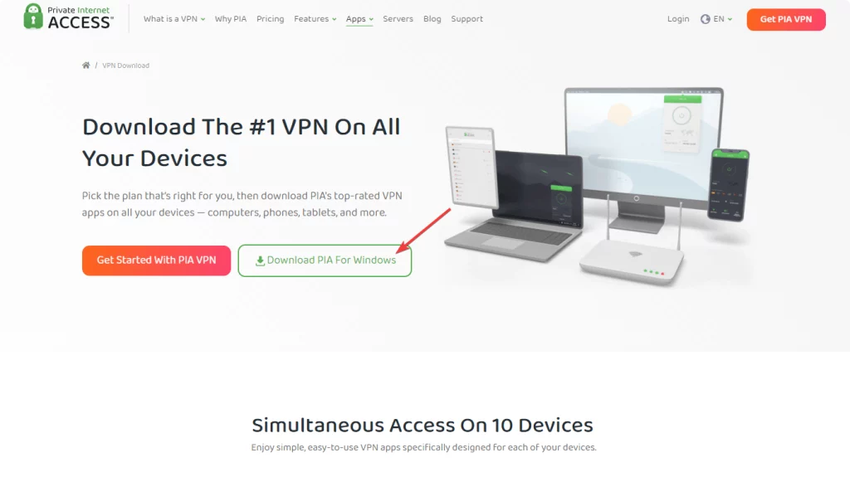The height and width of the screenshot is (477, 850).
Task: Open the Pricing page
Action: pos(270,19)
